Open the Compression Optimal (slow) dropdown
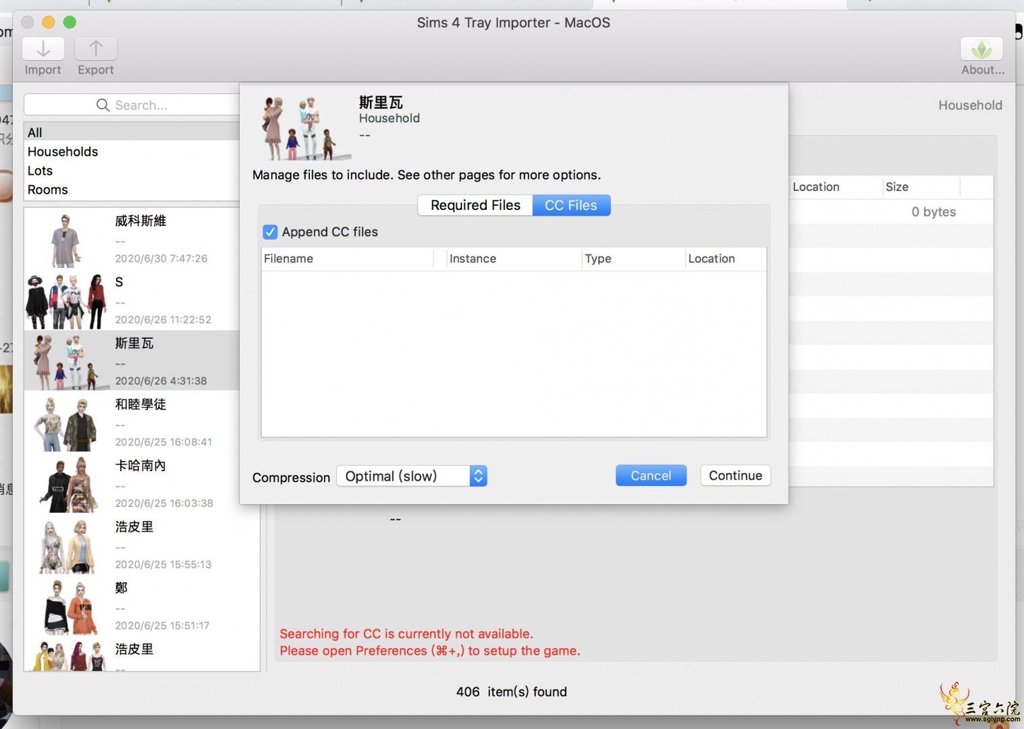This screenshot has height=729, width=1024. 412,476
